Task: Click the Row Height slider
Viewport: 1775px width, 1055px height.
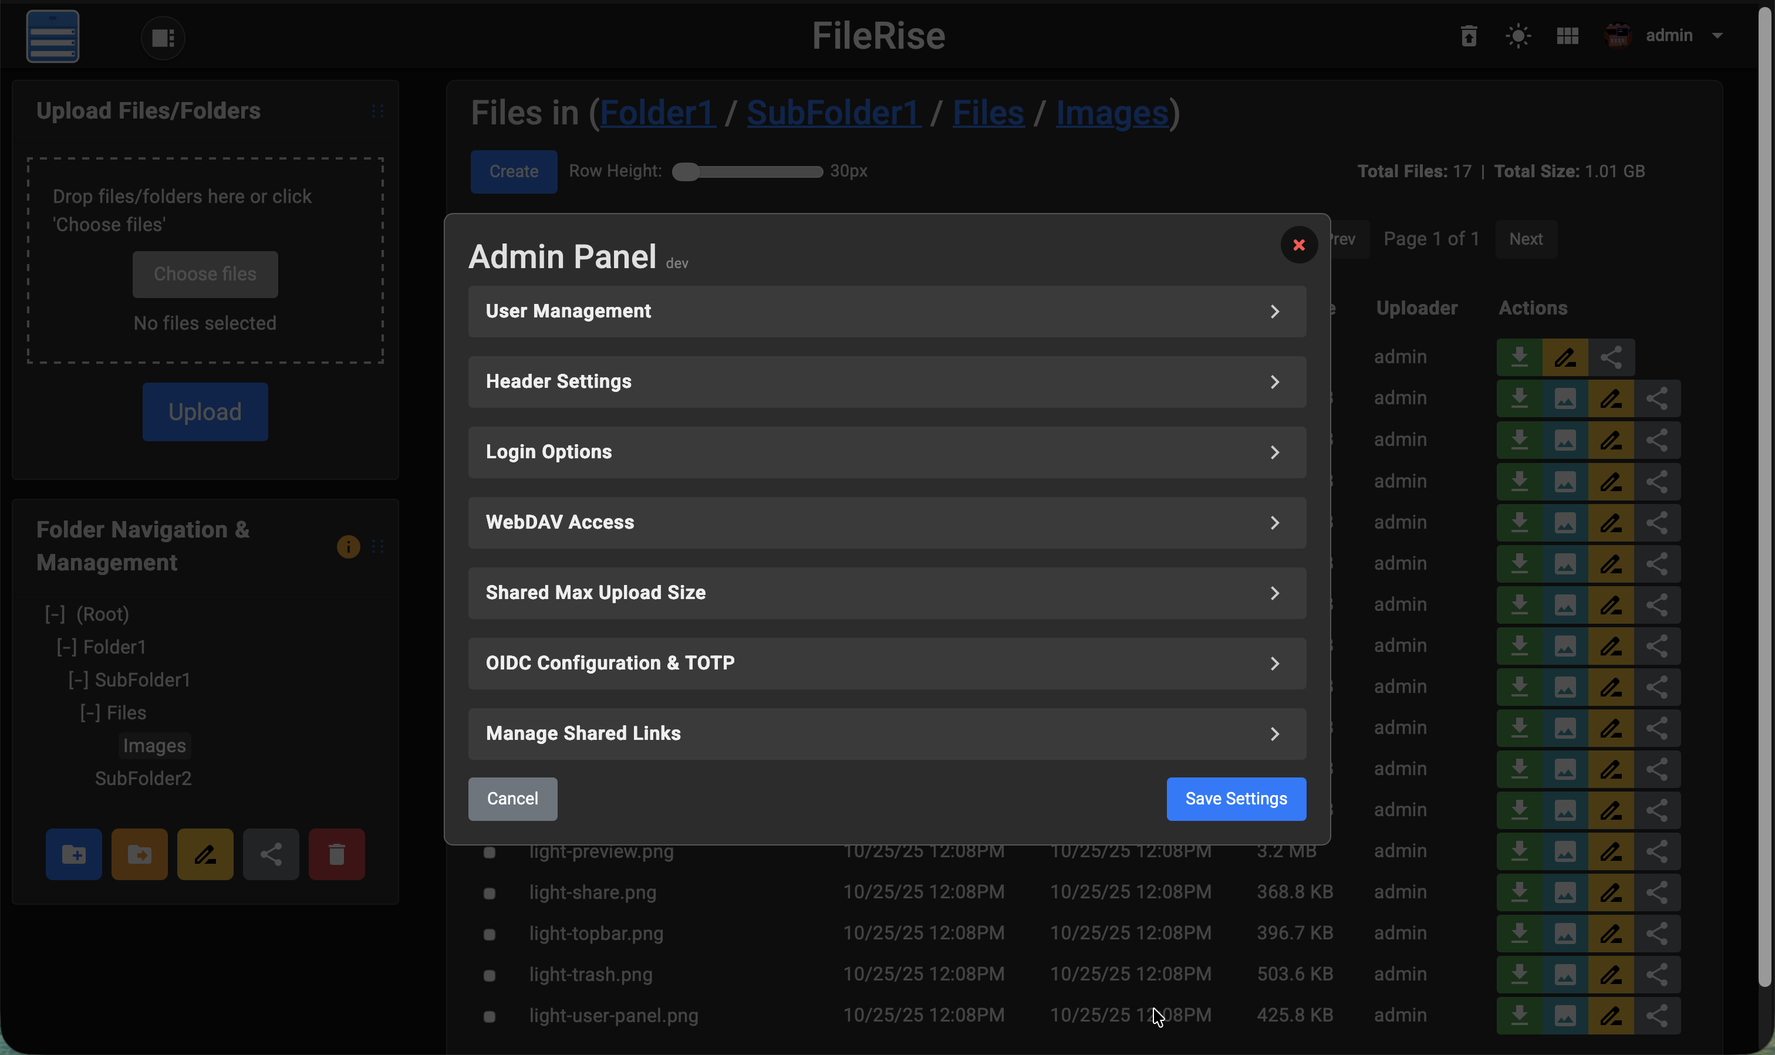Action: pos(747,172)
